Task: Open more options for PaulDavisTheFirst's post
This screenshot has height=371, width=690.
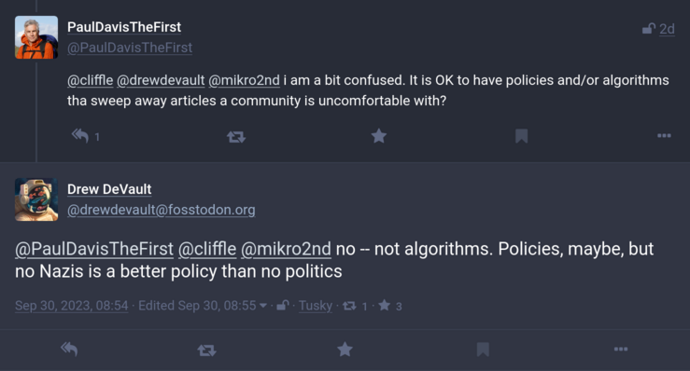Action: [664, 136]
